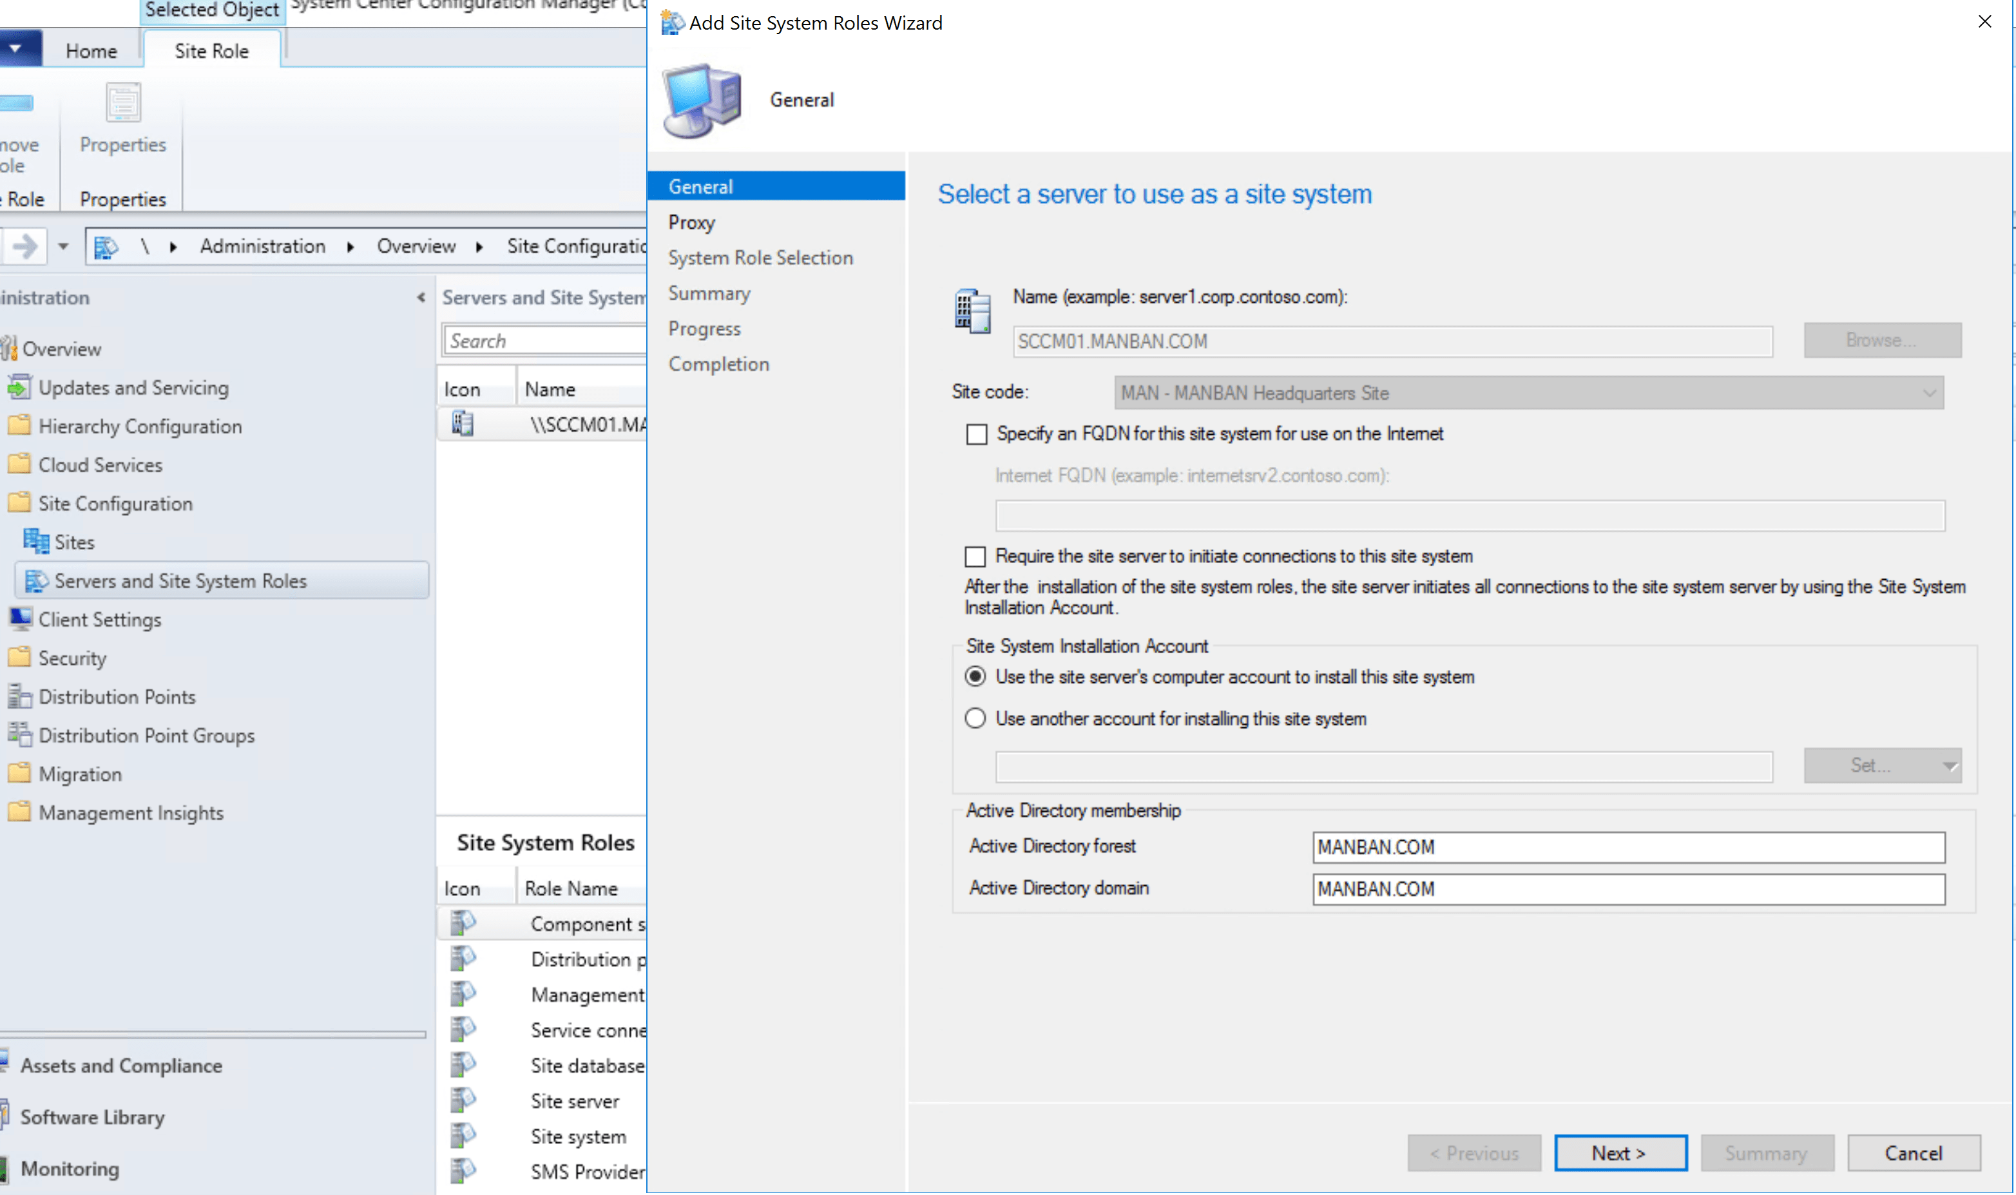Open Distribution Points icon in tree
Image resolution: width=2016 pixels, height=1195 pixels.
pos(19,696)
